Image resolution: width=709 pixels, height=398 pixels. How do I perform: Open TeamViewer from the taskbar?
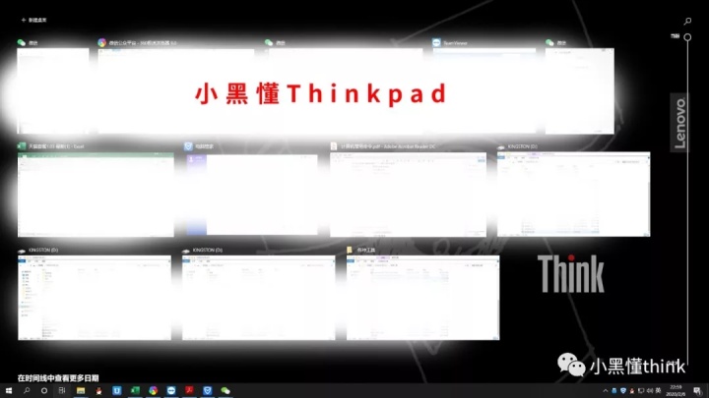[171, 391]
